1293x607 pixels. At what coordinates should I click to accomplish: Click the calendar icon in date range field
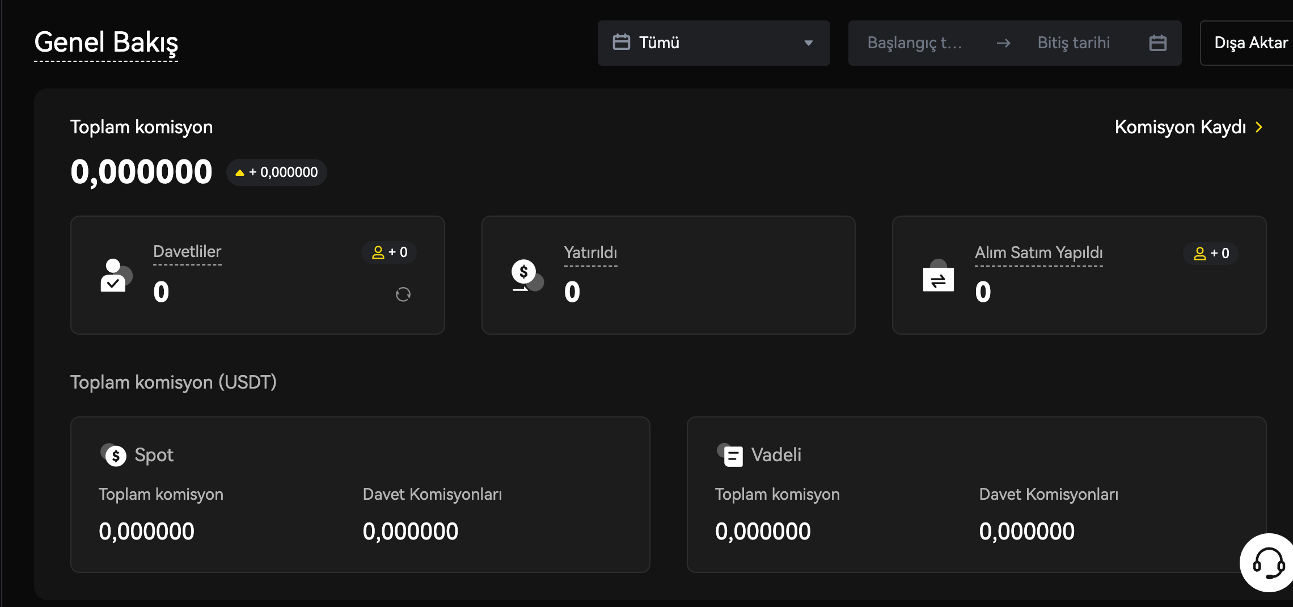point(1157,43)
